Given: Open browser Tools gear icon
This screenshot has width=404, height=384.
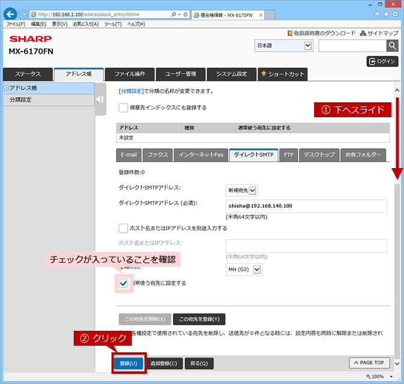Looking at the screenshot, I should [x=395, y=14].
